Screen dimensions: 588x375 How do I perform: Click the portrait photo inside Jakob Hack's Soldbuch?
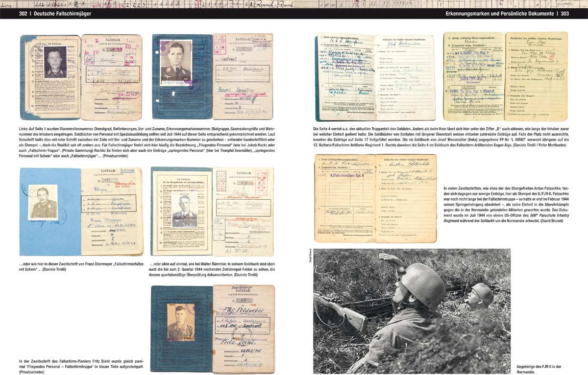click(55, 62)
